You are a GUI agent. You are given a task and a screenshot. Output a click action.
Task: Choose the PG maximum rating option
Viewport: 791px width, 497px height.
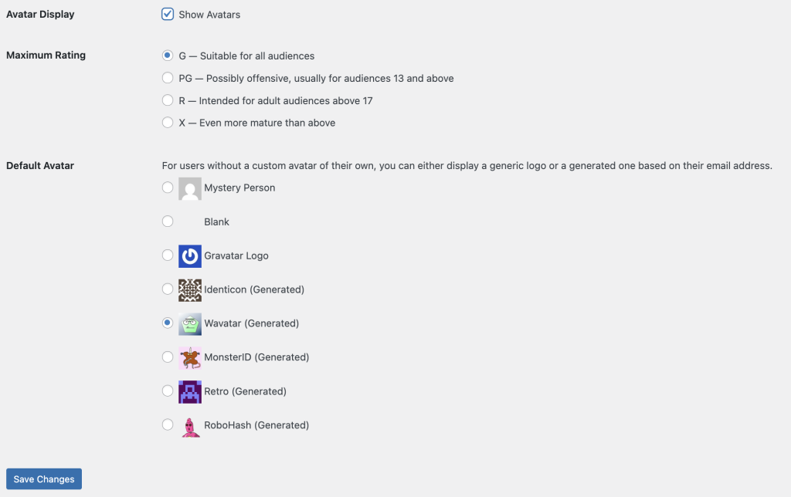coord(168,78)
